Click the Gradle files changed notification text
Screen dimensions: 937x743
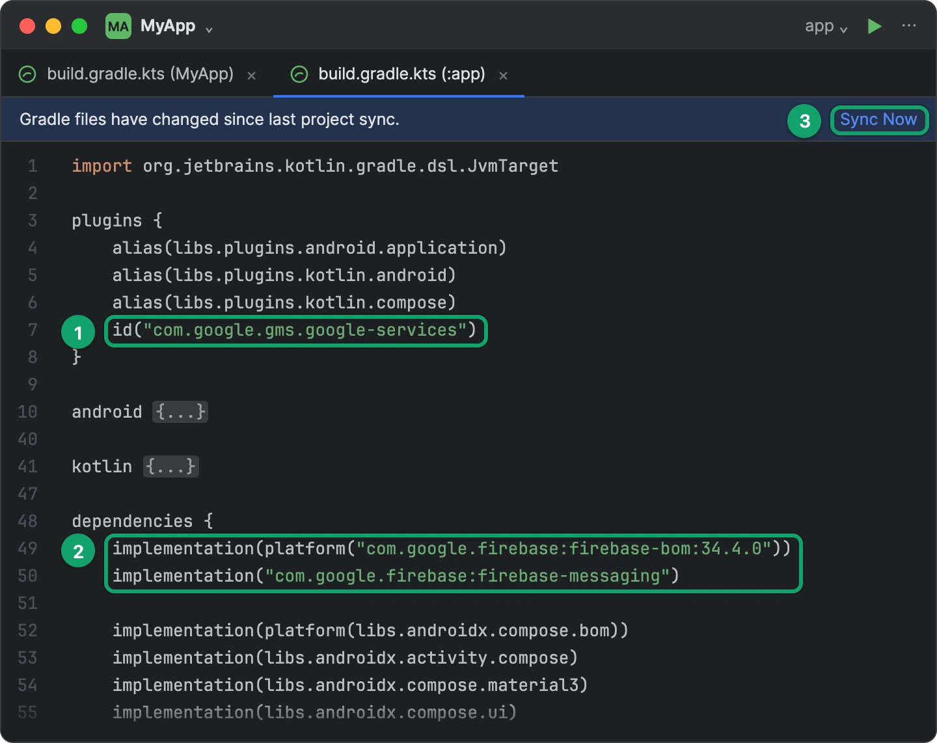click(x=210, y=120)
